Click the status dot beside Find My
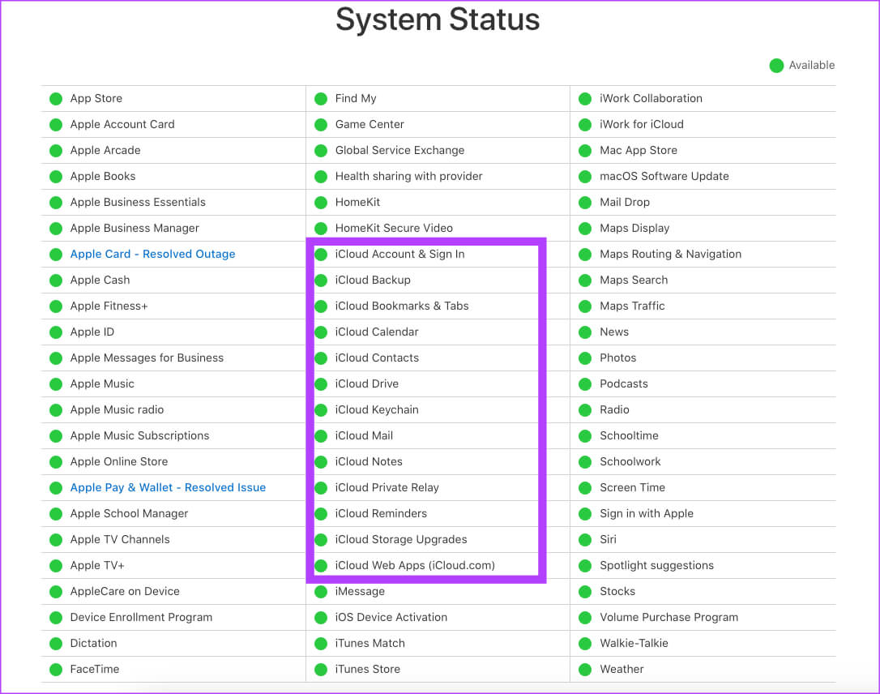Viewport: 880px width, 694px height. [320, 99]
